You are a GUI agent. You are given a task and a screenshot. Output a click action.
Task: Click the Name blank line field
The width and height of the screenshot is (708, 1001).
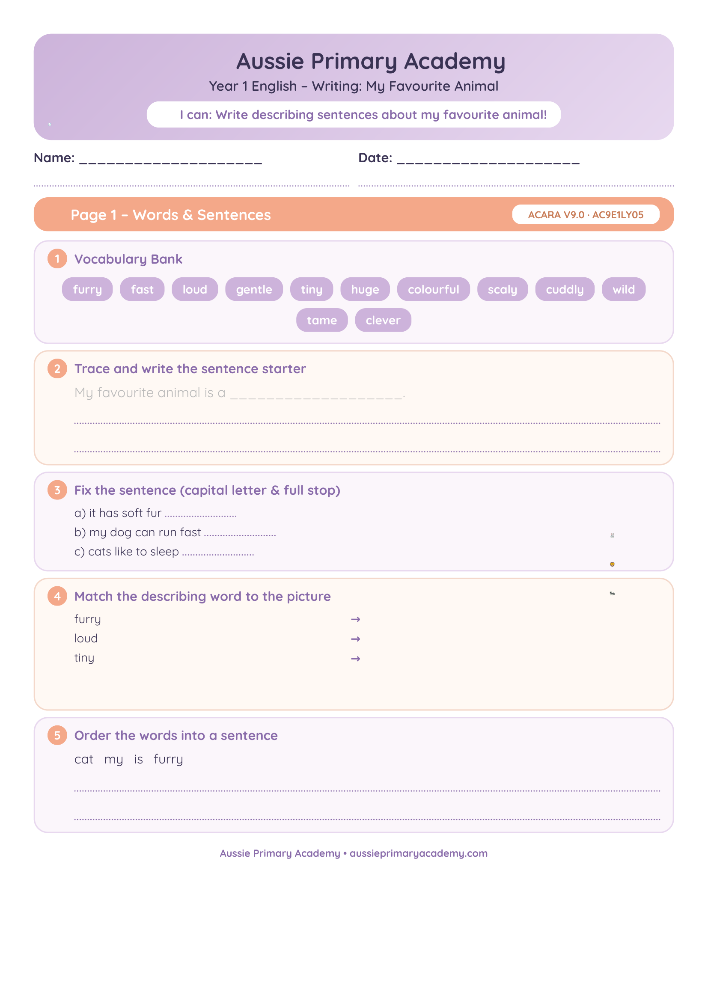point(170,158)
